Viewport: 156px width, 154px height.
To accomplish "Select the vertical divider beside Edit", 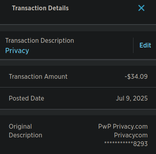I will pyautogui.click(x=133, y=45).
